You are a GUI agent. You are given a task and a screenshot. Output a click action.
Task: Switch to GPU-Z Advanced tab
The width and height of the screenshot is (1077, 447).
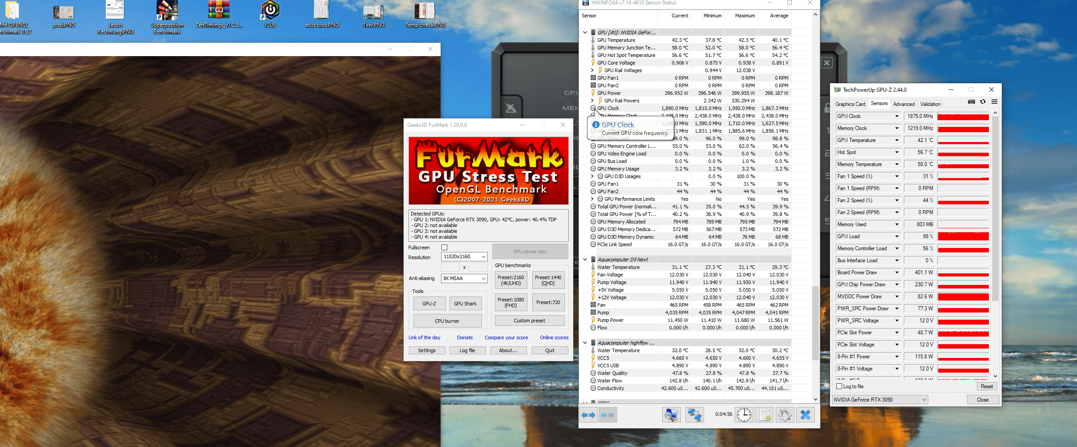(x=904, y=104)
